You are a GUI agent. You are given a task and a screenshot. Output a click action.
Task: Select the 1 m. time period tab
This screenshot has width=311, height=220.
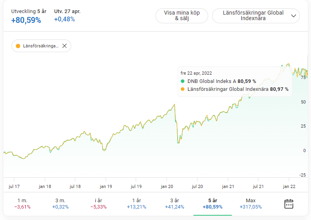pyautogui.click(x=22, y=203)
